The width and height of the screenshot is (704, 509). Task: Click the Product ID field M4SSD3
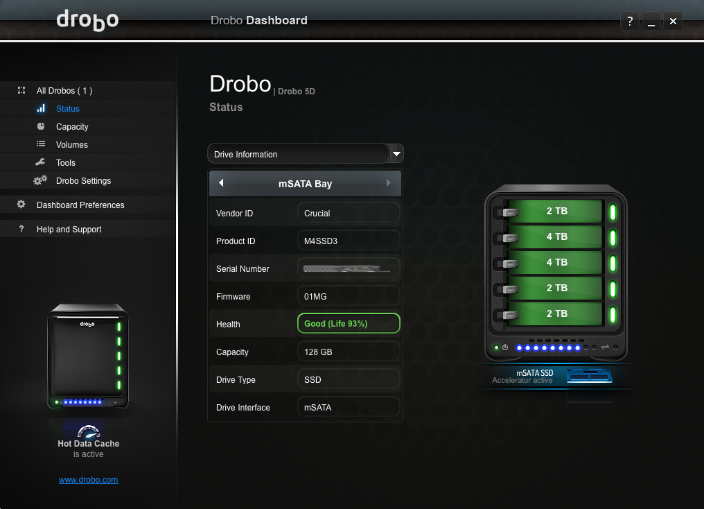click(x=349, y=241)
